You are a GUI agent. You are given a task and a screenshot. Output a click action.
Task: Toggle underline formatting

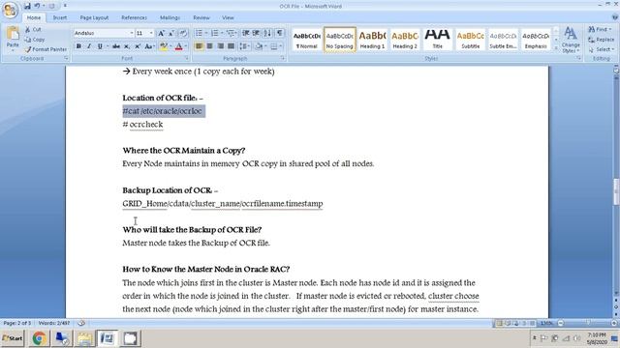coord(100,46)
